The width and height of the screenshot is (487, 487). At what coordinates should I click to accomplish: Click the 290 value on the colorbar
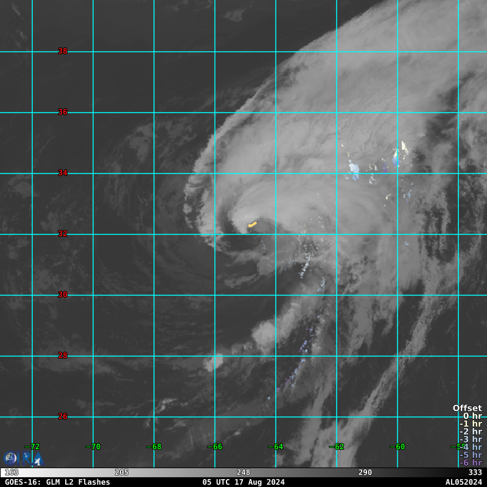pyautogui.click(x=365, y=472)
